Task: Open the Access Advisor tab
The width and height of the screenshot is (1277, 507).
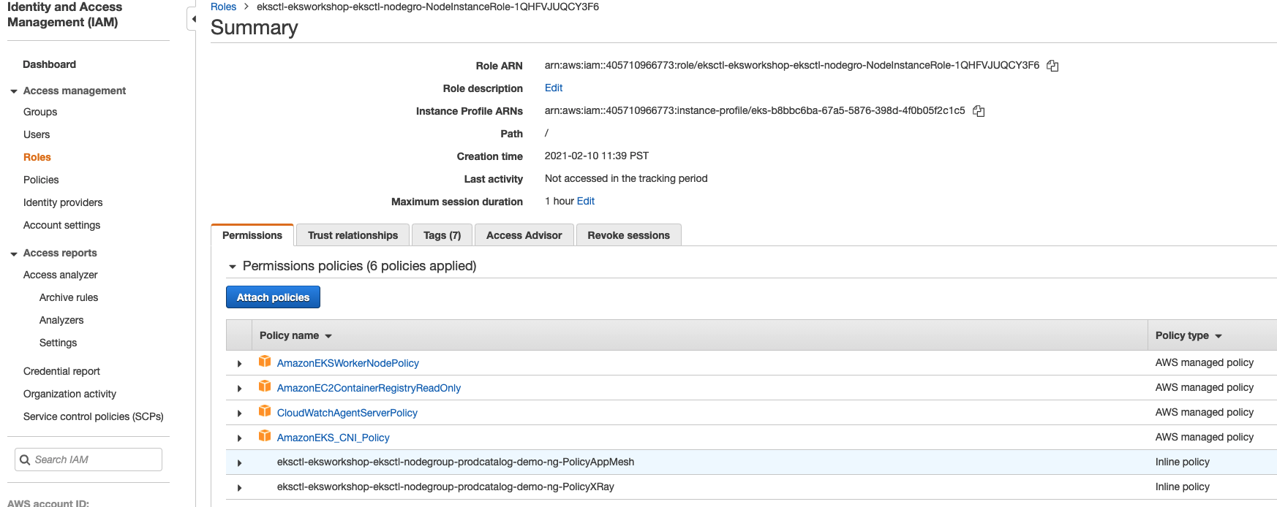Action: click(524, 235)
